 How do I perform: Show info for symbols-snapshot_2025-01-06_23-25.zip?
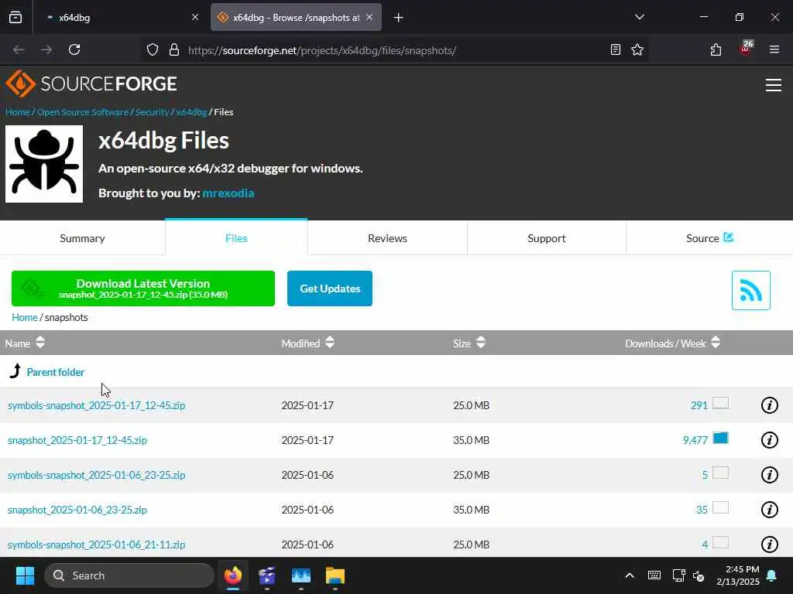[x=769, y=475]
